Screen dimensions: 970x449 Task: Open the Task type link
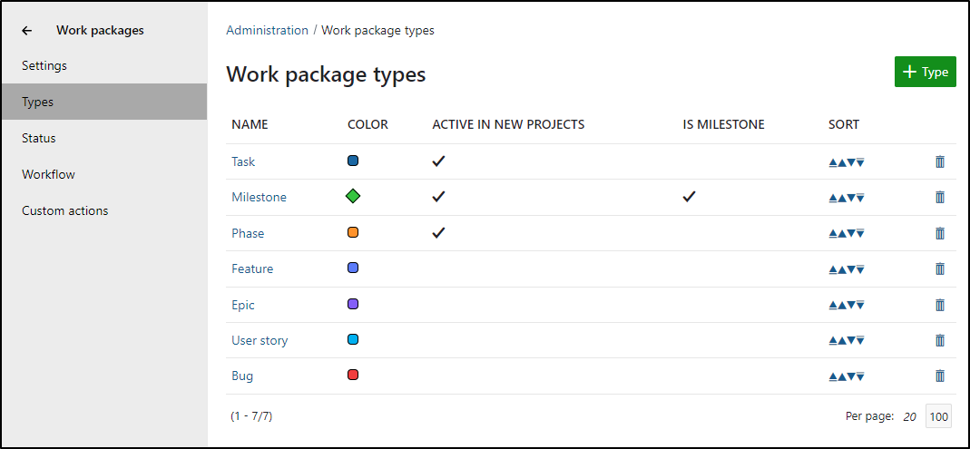(x=243, y=162)
